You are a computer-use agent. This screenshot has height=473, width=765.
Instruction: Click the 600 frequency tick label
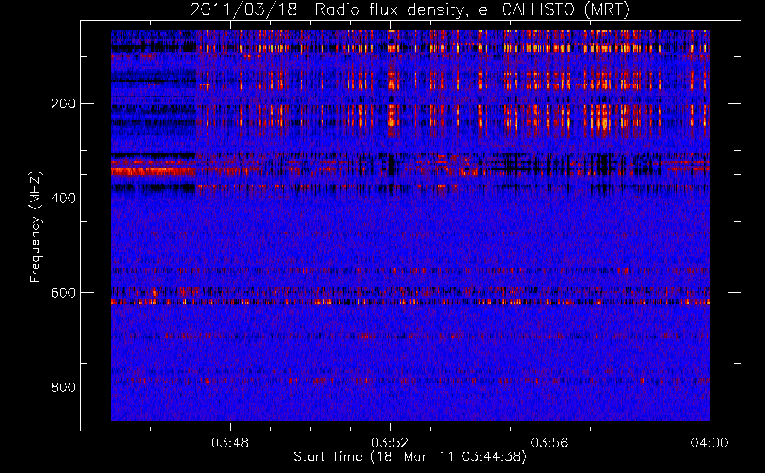pyautogui.click(x=63, y=293)
